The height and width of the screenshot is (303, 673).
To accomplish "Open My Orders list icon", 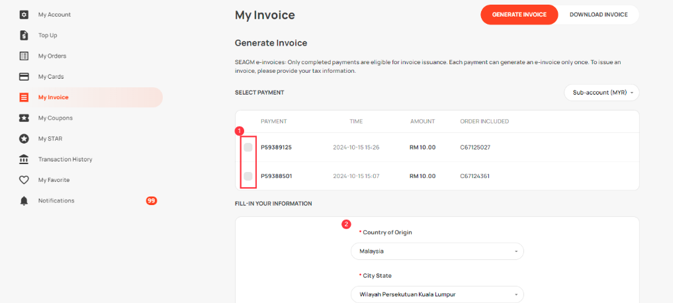I will [x=24, y=56].
